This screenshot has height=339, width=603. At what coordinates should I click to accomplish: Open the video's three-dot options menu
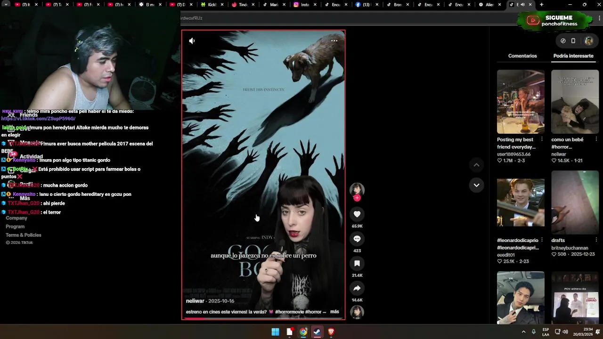(334, 40)
